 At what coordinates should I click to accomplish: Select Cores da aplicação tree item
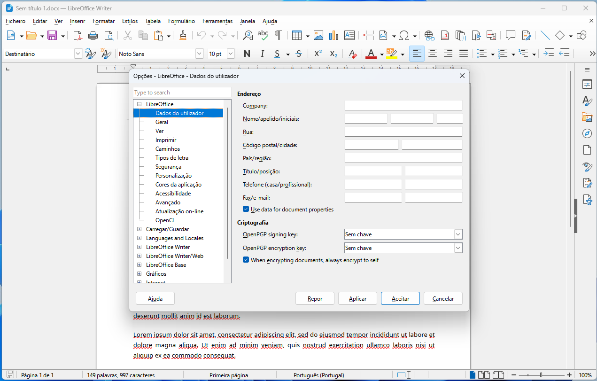coord(178,185)
